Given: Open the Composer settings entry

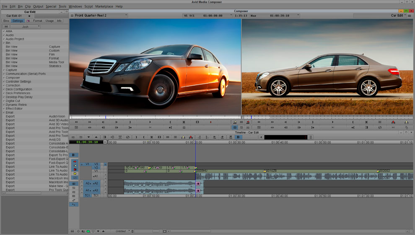Looking at the screenshot, I should point(13,78).
